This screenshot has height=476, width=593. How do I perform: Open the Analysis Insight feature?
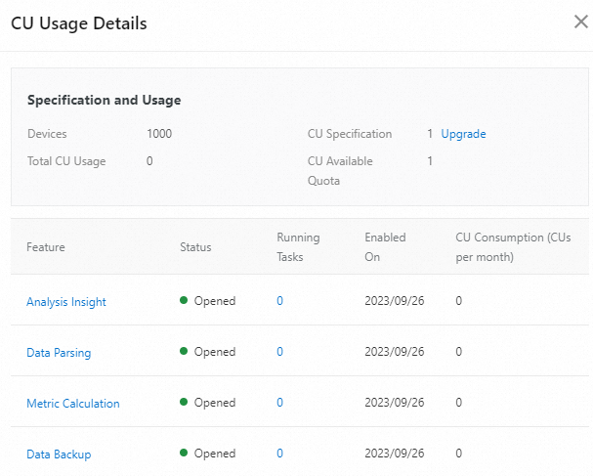66,302
